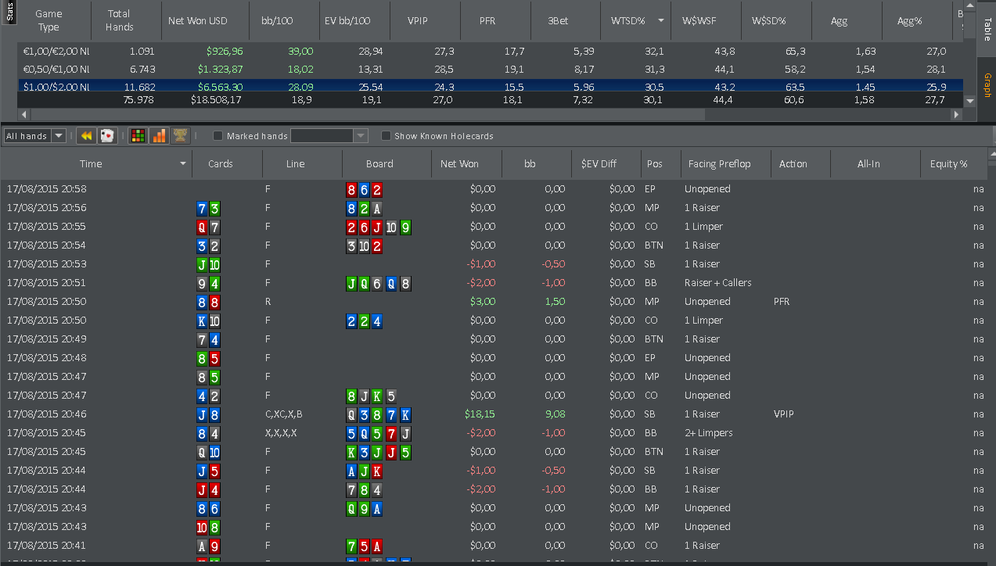
Task: Select hand at 17/08/2015 20:41
Action: click(493, 546)
